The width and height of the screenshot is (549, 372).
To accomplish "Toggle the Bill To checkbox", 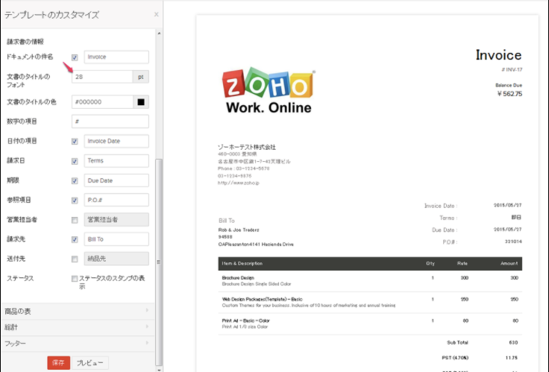I will point(75,239).
